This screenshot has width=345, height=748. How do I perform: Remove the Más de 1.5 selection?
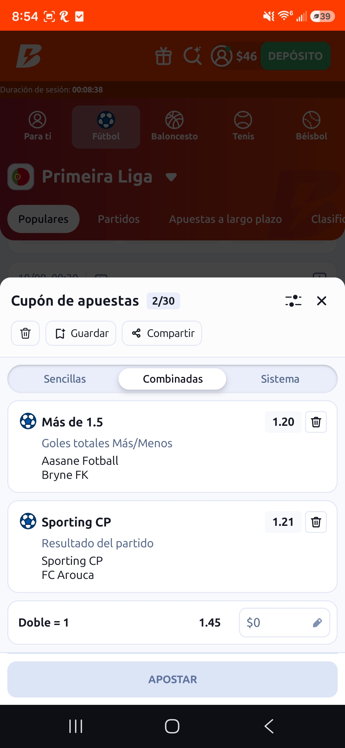(316, 422)
